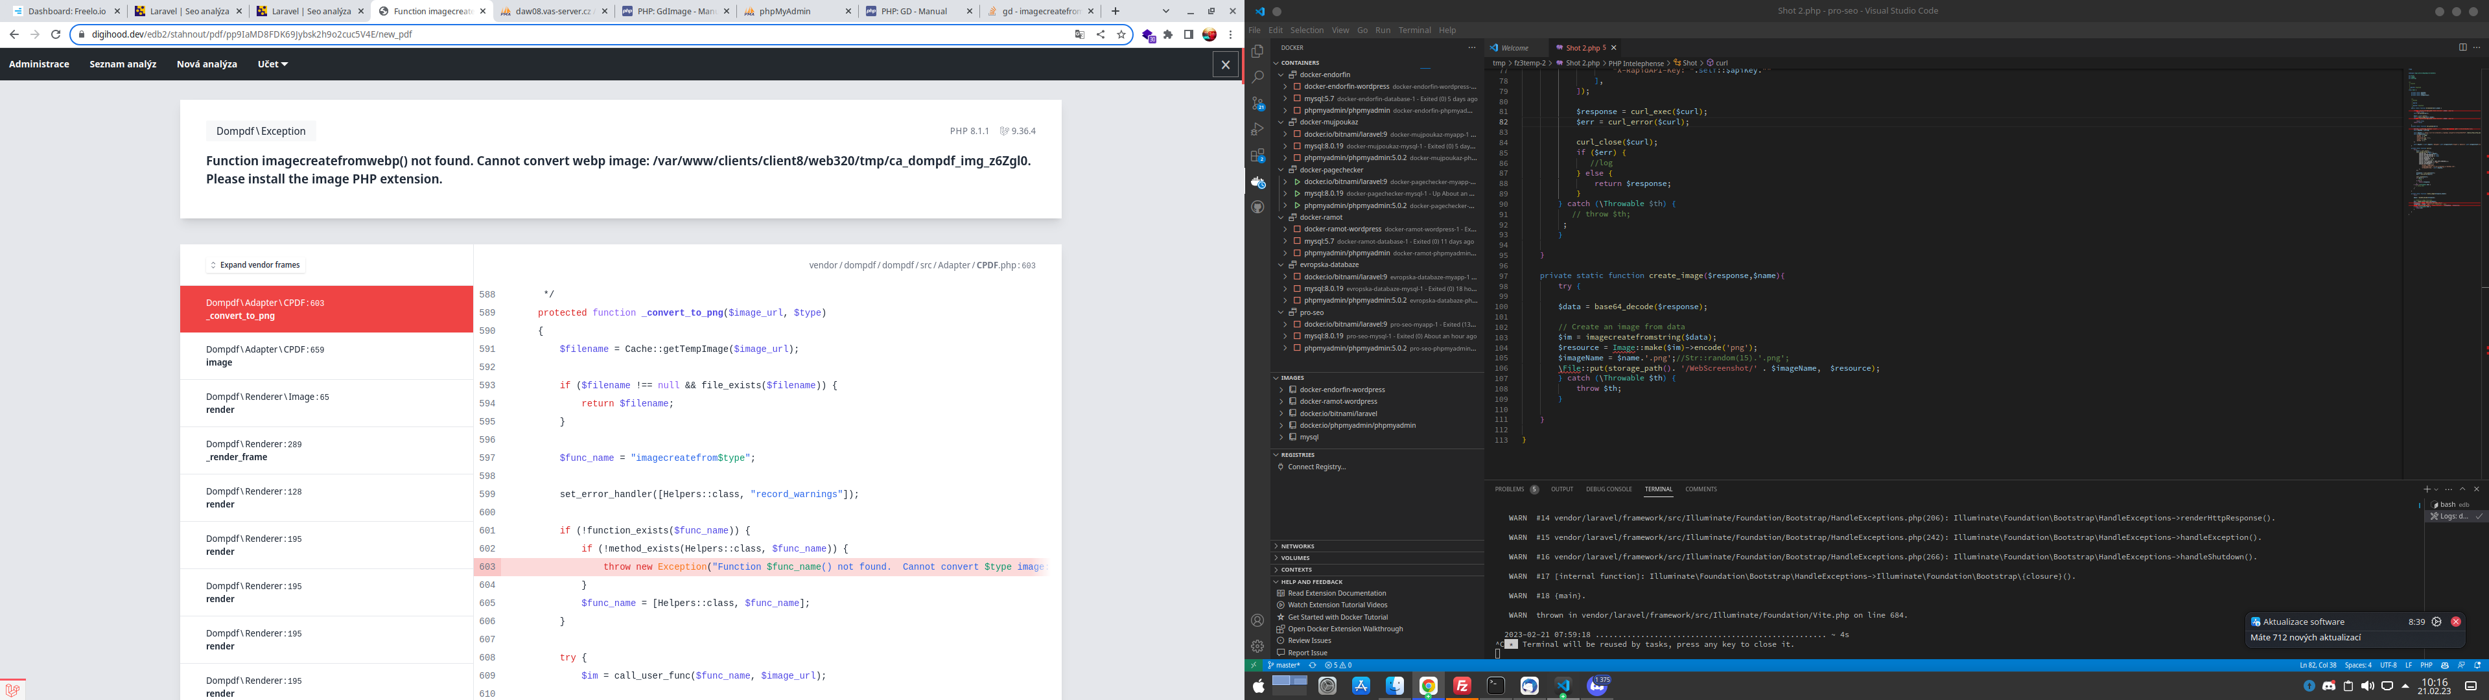This screenshot has height=700, width=2489.
Task: Expand vendor frames in stack trace
Action: [x=255, y=265]
